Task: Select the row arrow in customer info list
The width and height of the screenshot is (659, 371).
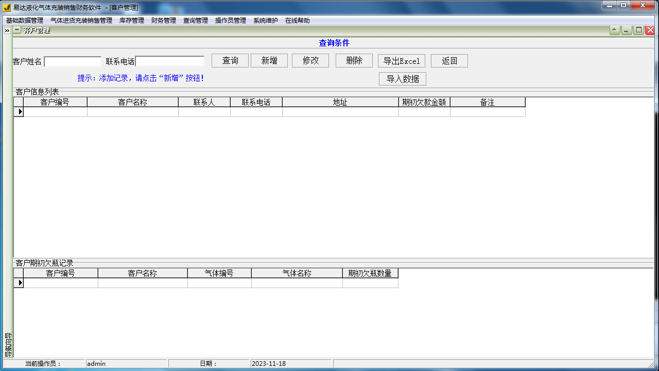Action: tap(19, 112)
